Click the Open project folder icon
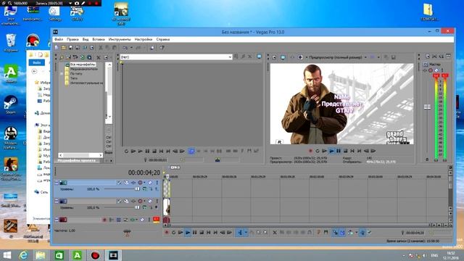 pyautogui.click(x=64, y=48)
